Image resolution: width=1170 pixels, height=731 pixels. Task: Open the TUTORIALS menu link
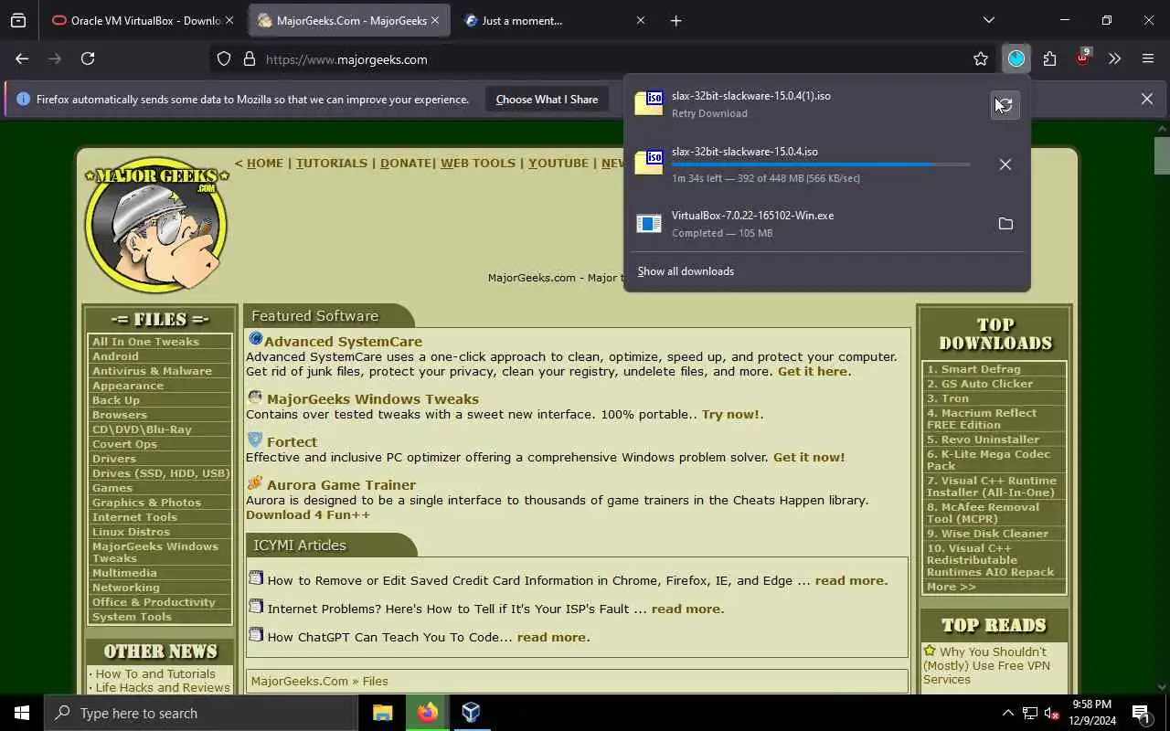[331, 164]
